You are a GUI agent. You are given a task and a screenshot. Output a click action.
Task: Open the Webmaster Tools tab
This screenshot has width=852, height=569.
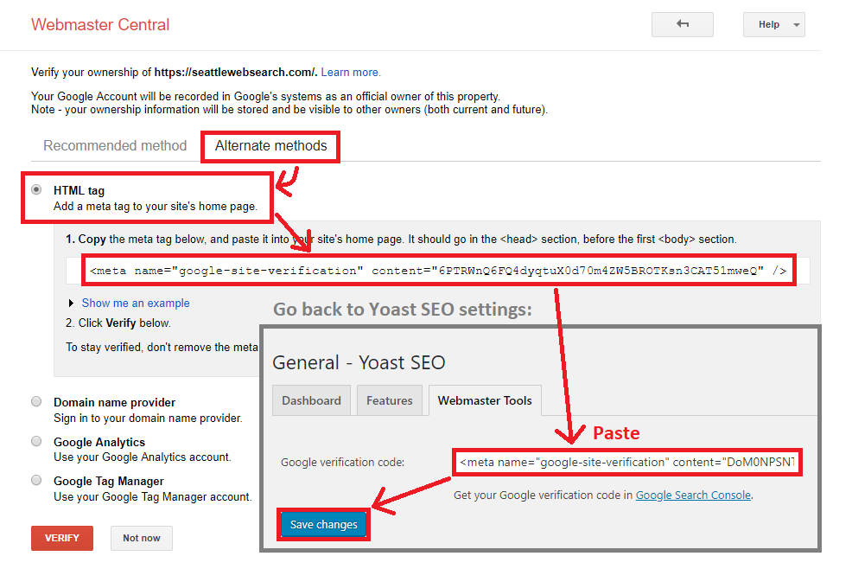(485, 400)
